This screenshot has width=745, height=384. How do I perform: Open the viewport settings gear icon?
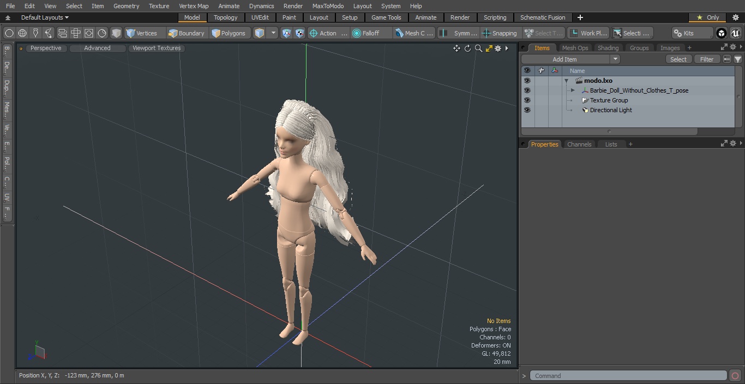pos(498,48)
